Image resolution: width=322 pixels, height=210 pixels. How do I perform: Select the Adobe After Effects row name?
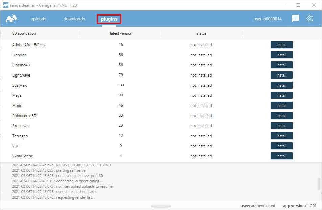click(29, 45)
